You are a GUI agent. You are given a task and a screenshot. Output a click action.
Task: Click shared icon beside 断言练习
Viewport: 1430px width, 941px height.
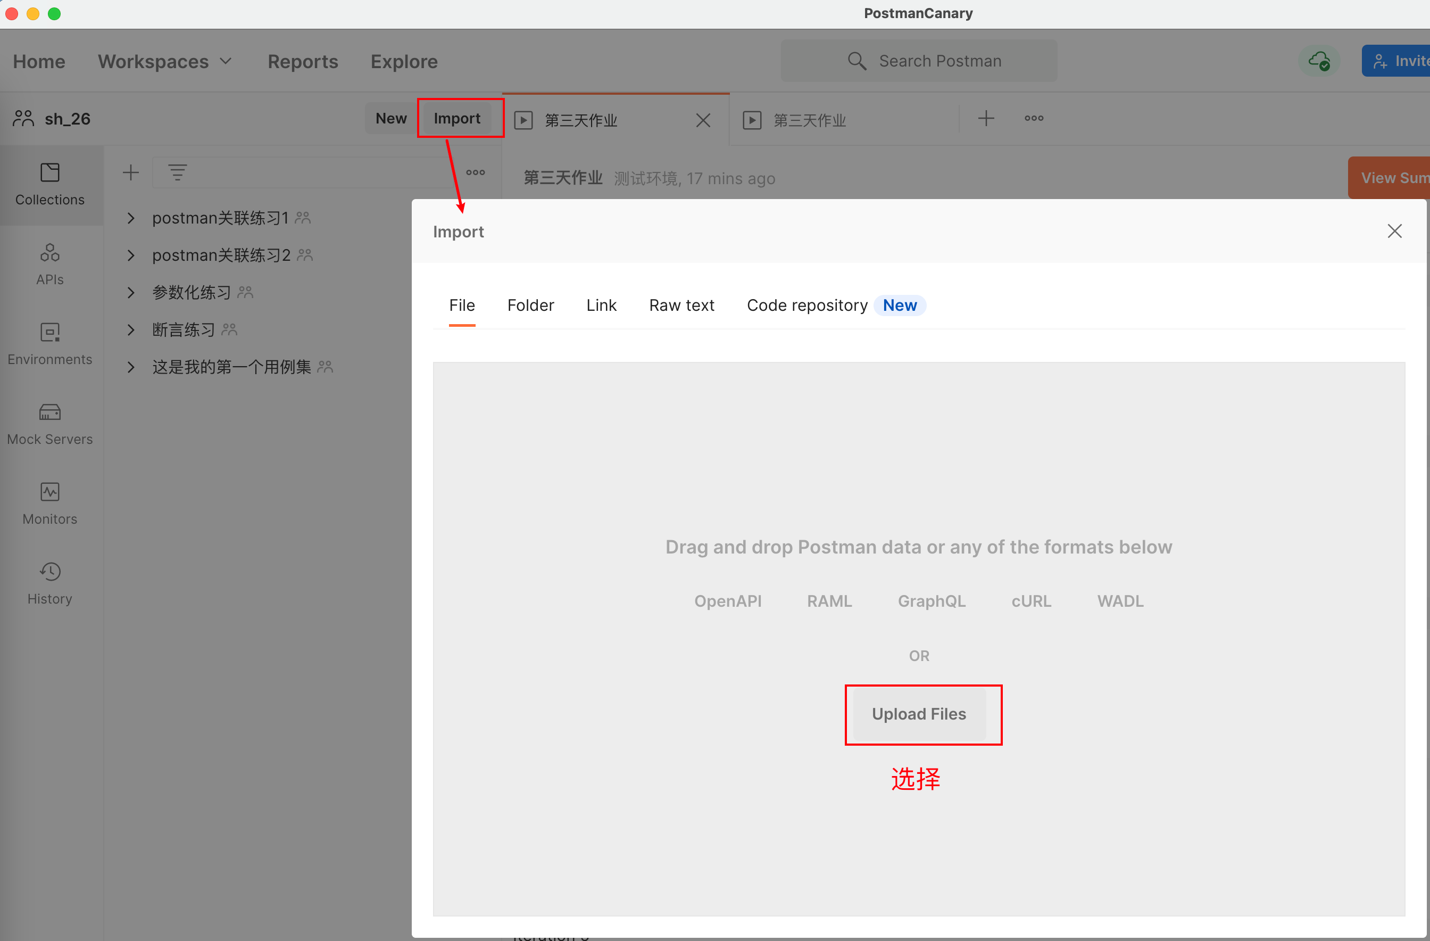pyautogui.click(x=229, y=329)
